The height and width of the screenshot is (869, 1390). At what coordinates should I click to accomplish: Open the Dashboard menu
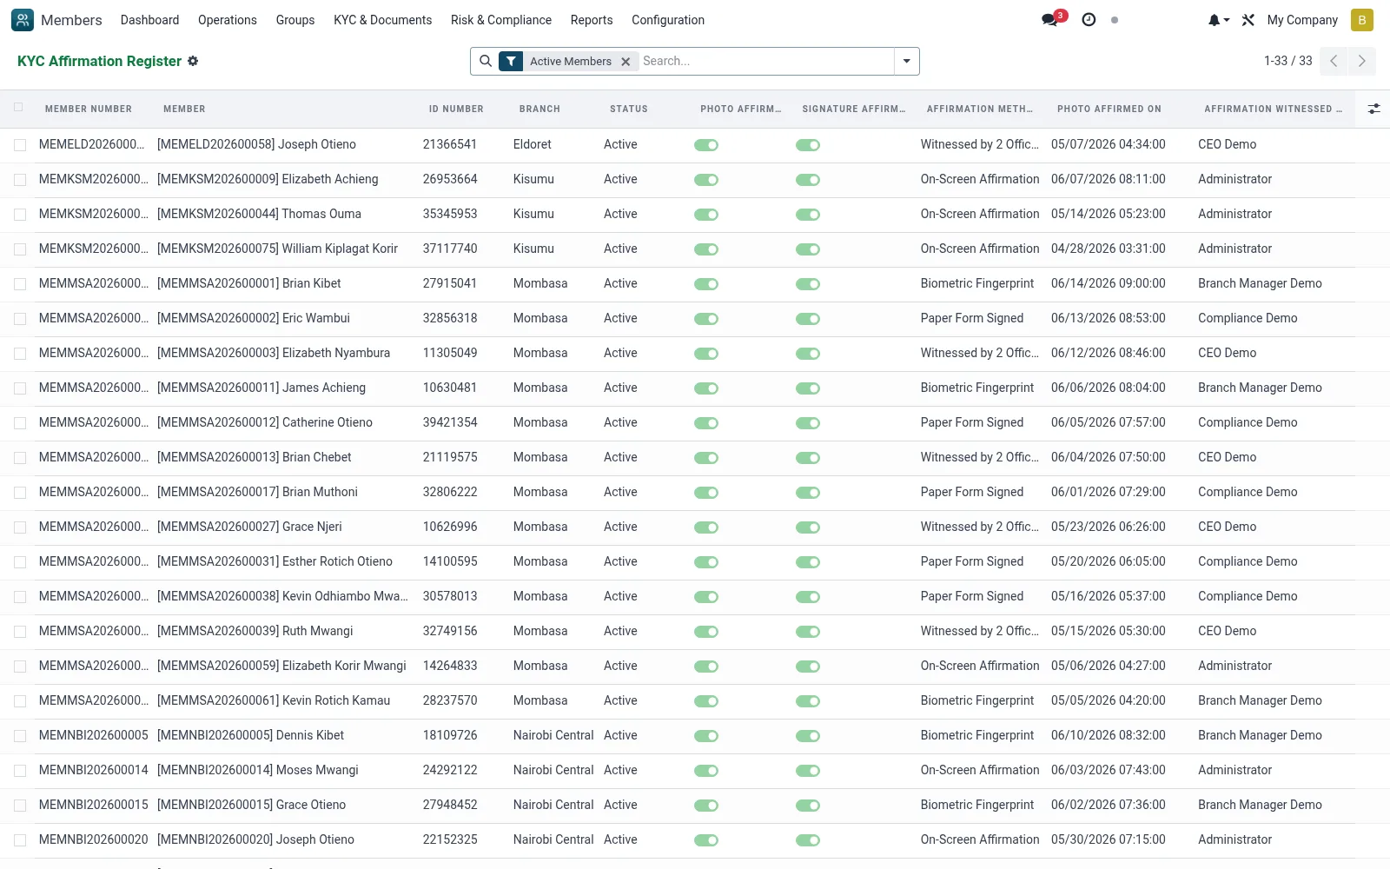pyautogui.click(x=149, y=20)
